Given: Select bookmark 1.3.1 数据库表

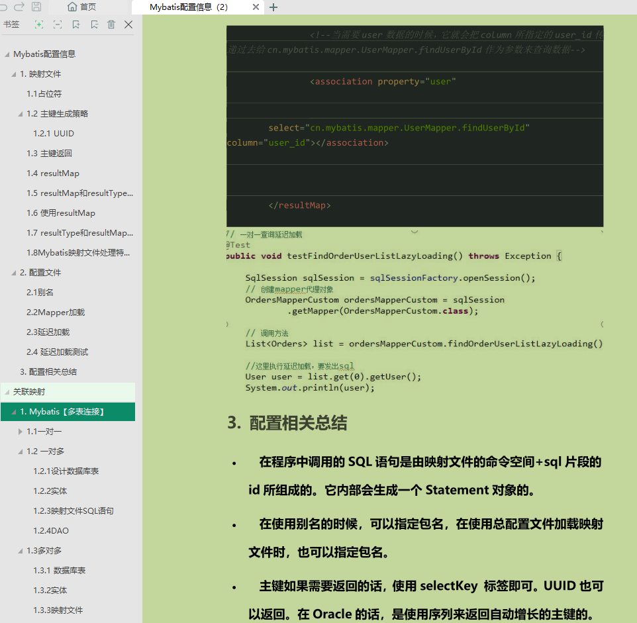Looking at the screenshot, I should coord(60,571).
